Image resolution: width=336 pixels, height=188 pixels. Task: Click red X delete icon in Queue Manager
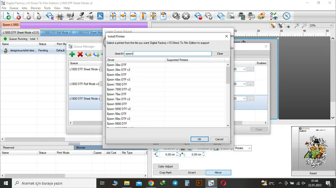80,54
